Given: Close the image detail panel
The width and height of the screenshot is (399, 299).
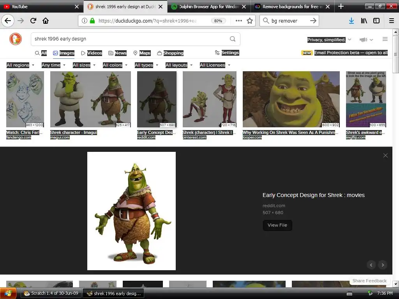Looking at the screenshot, I should 385,155.
